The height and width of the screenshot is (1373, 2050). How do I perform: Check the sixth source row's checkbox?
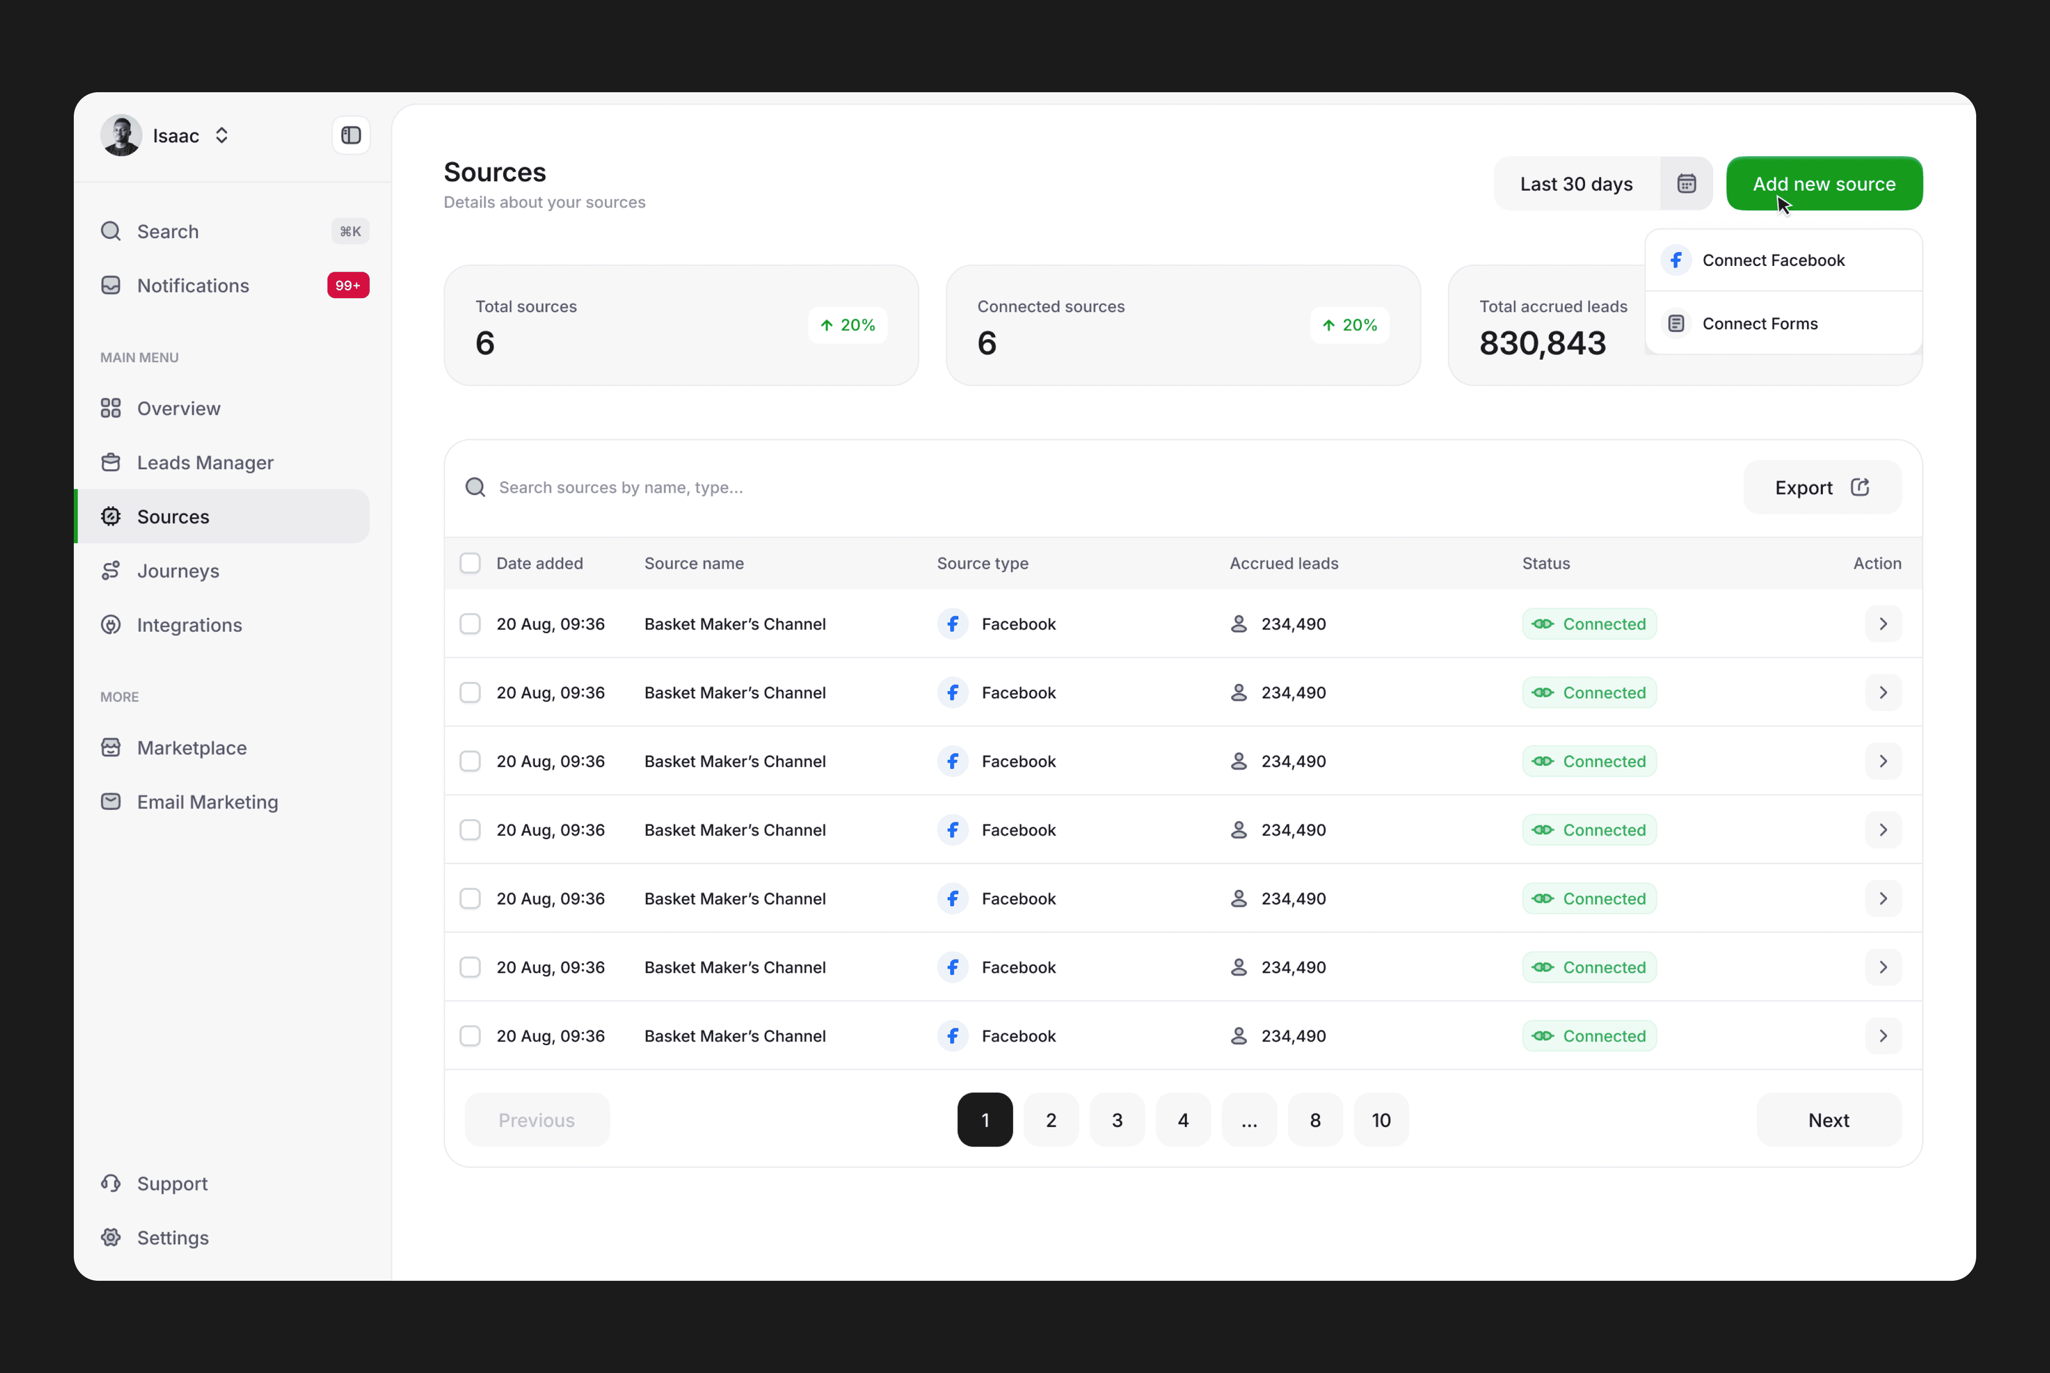470,968
